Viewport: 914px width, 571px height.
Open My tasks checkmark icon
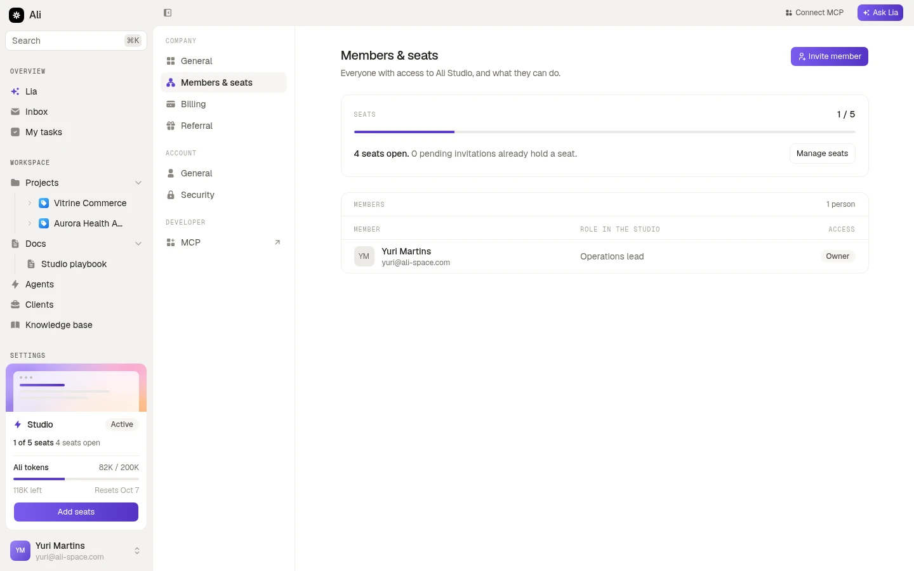coord(15,132)
